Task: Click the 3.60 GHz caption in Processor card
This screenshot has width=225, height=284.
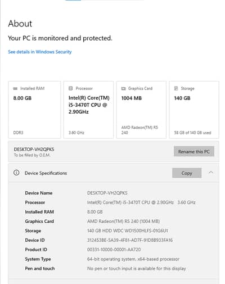Action: (x=76, y=133)
